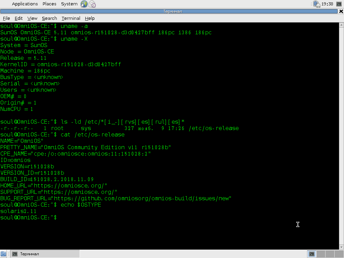Click the 'solaris2.11' output line
Image resolution: width=344 pixels, height=258 pixels.
click(18, 211)
